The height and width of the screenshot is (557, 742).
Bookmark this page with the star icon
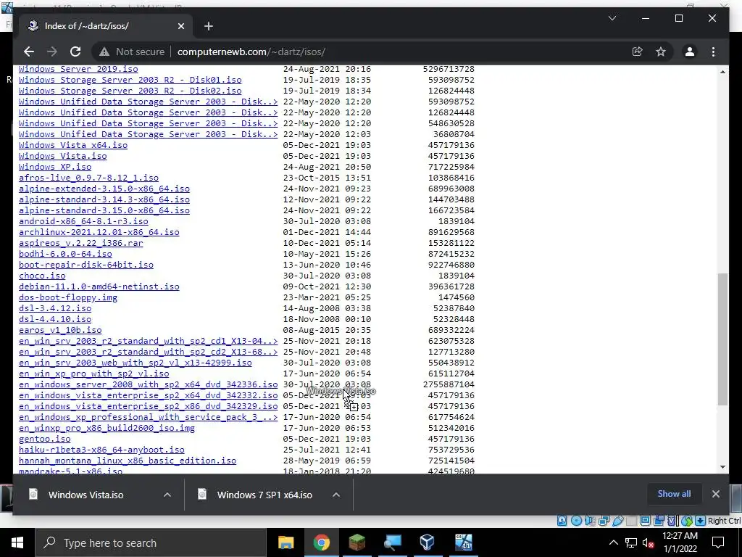click(661, 51)
